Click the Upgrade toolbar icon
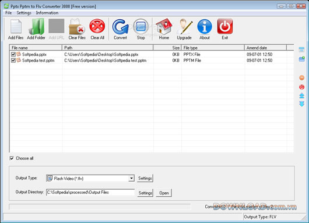 (x=184, y=27)
